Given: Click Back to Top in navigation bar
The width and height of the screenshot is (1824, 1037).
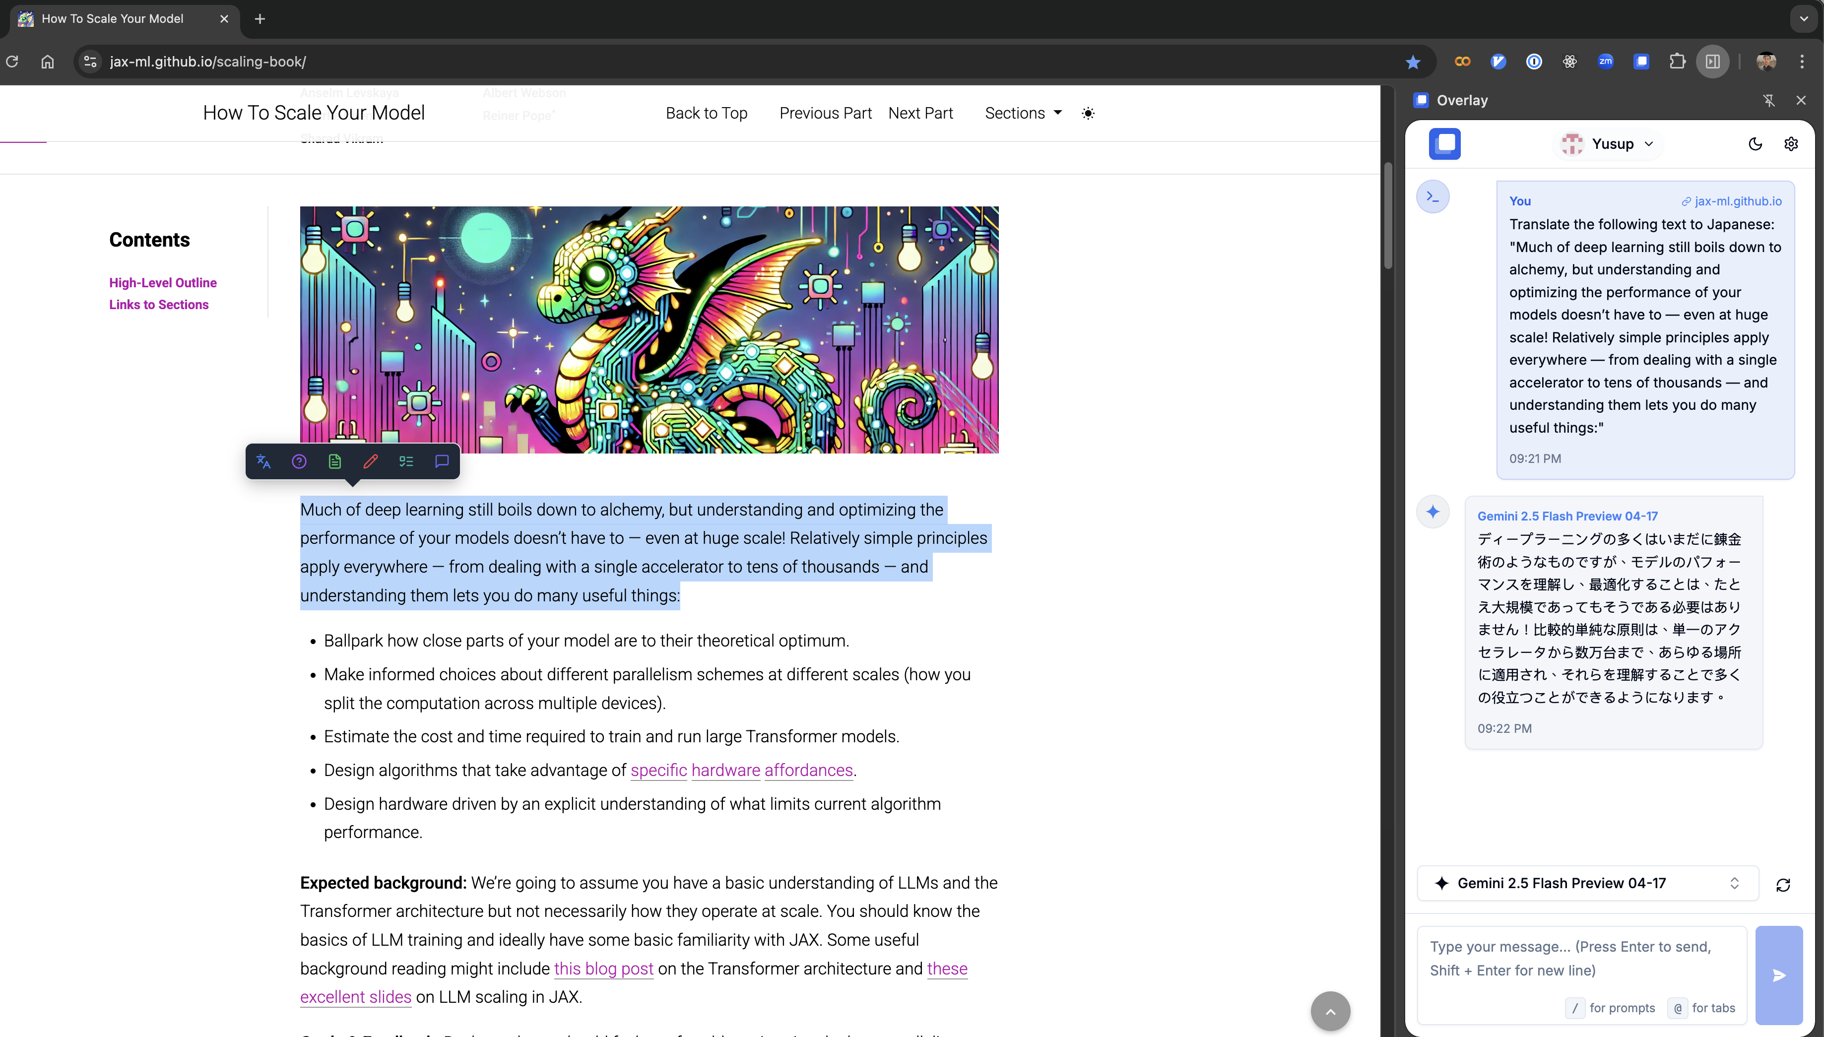Looking at the screenshot, I should tap(706, 113).
